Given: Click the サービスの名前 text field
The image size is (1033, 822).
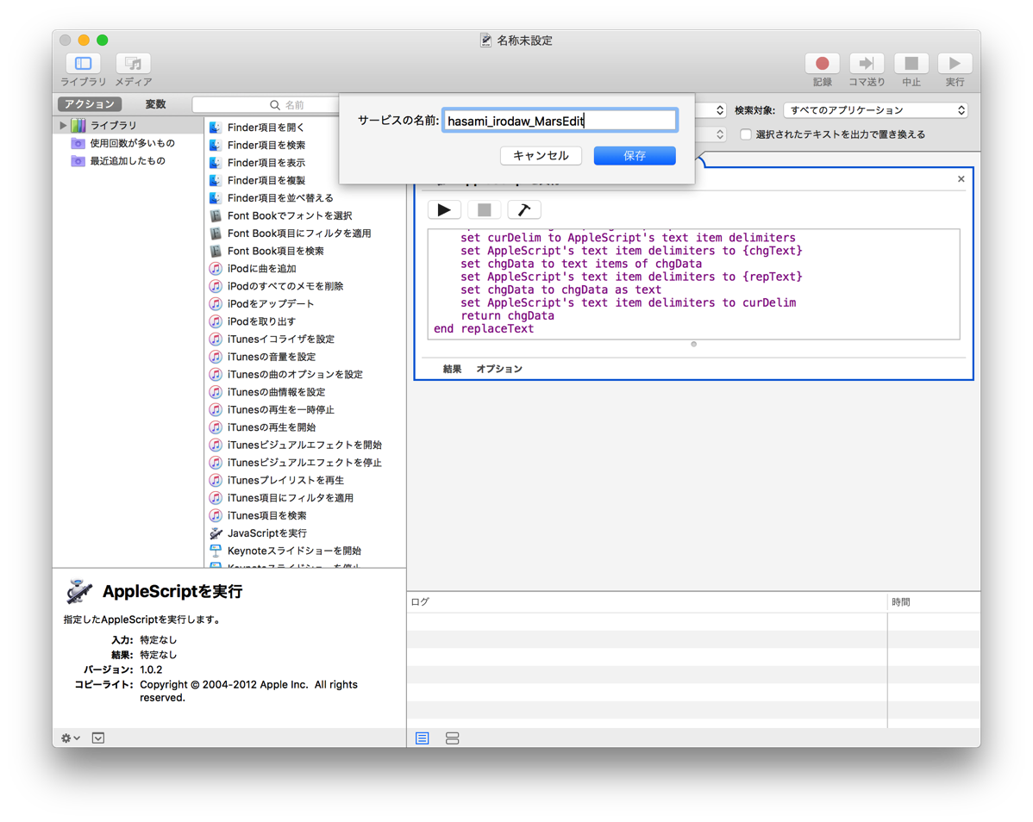Looking at the screenshot, I should tap(560, 121).
